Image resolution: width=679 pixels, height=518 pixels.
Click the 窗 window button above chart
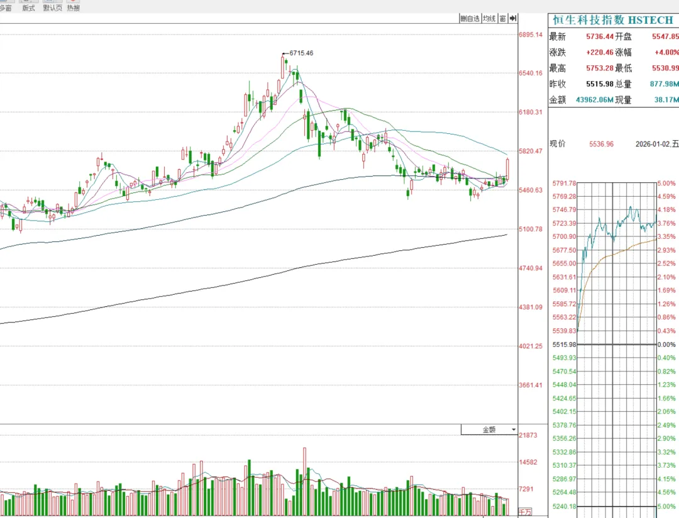pos(503,19)
